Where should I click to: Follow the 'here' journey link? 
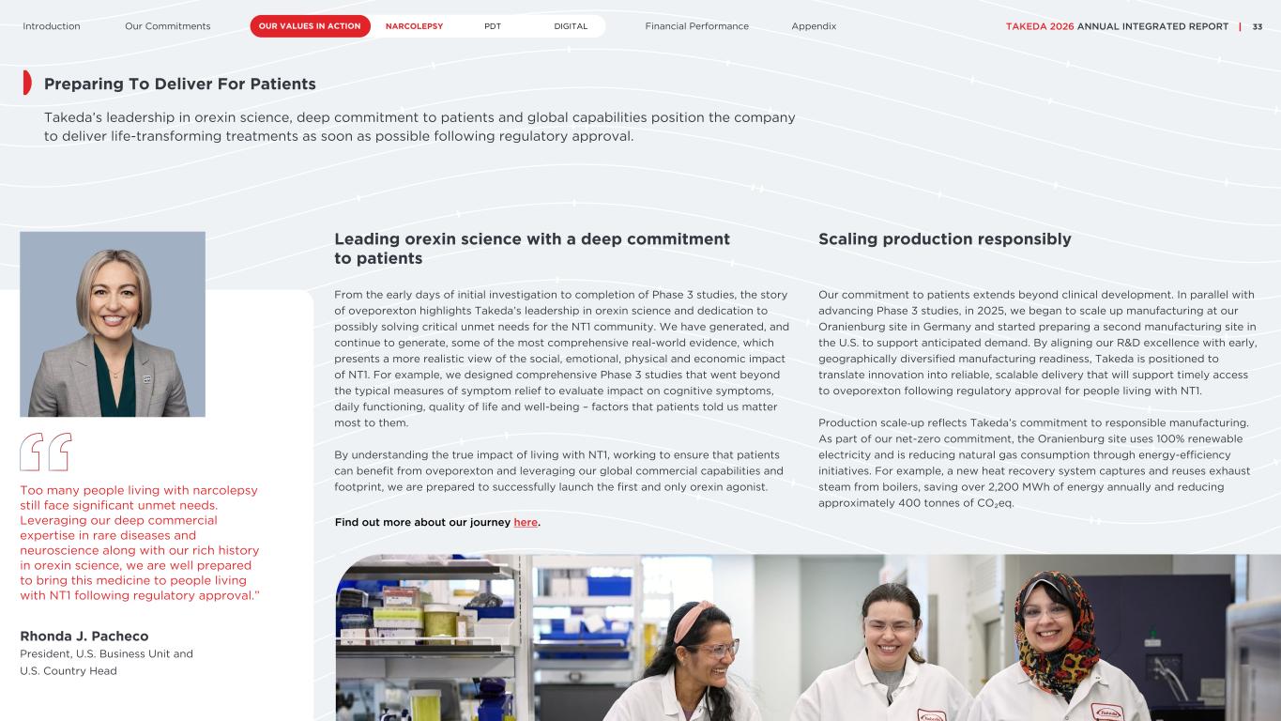coord(526,522)
